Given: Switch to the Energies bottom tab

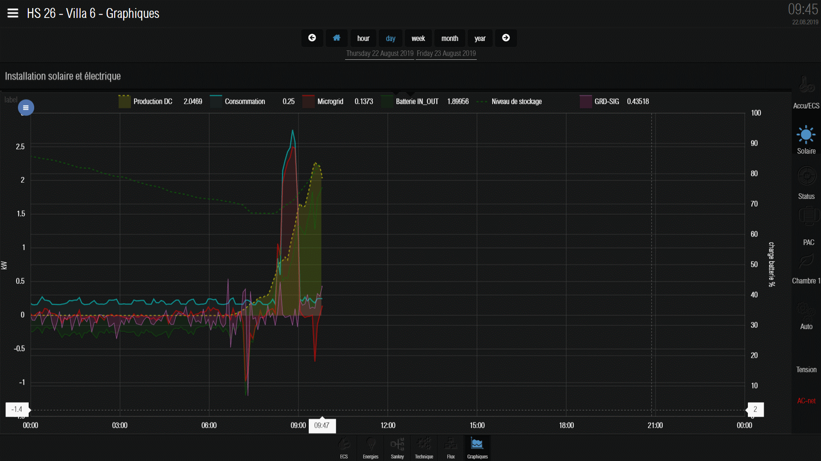Looking at the screenshot, I should [x=371, y=448].
